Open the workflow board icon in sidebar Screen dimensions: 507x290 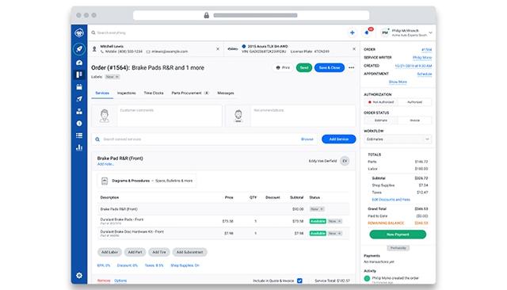tap(79, 74)
